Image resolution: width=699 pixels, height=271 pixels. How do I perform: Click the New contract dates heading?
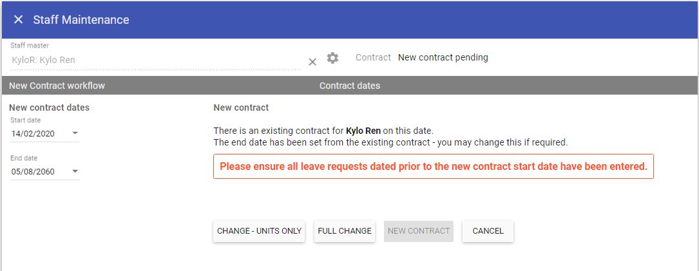pos(49,107)
